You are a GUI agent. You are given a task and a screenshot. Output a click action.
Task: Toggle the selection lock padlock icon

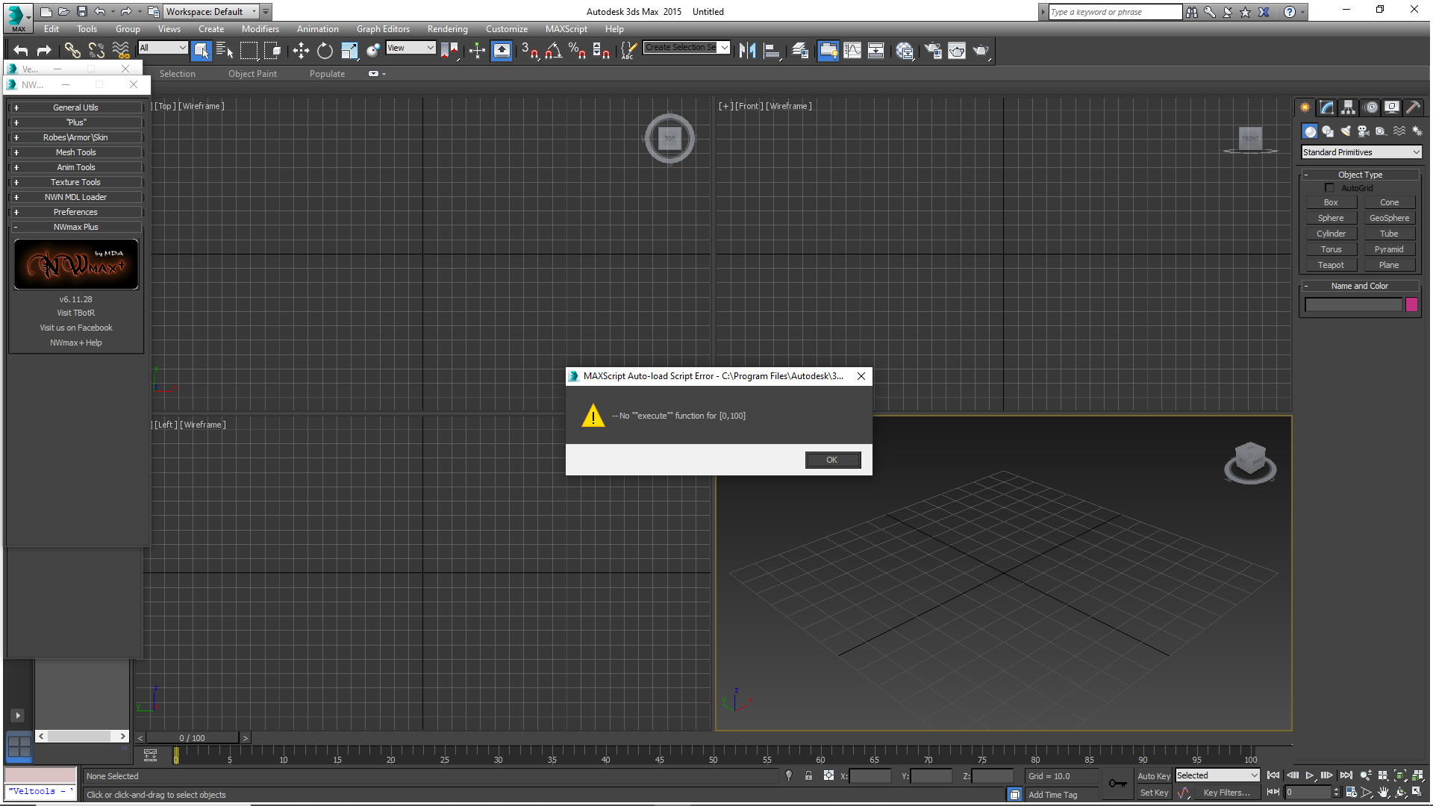tap(808, 776)
